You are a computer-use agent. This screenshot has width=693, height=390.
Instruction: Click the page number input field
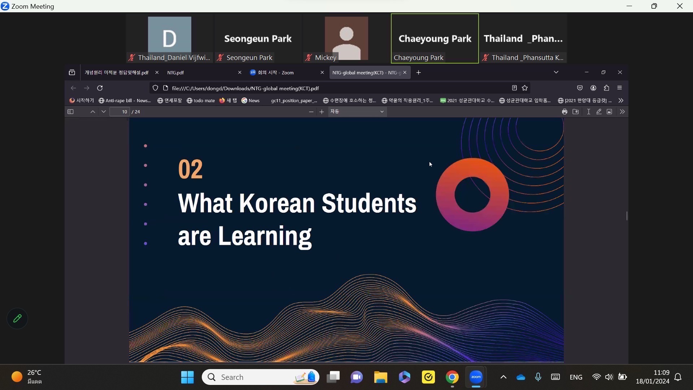point(120,112)
